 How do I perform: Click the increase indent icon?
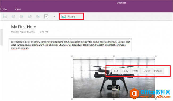click(x=22, y=16)
